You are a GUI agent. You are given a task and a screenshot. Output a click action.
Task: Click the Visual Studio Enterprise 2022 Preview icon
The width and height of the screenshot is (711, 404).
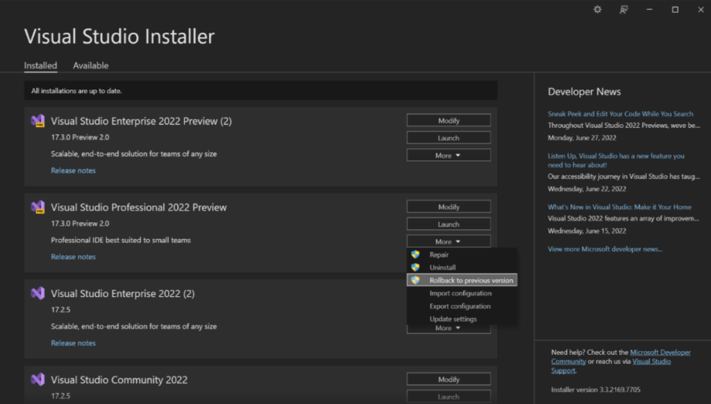click(x=37, y=121)
